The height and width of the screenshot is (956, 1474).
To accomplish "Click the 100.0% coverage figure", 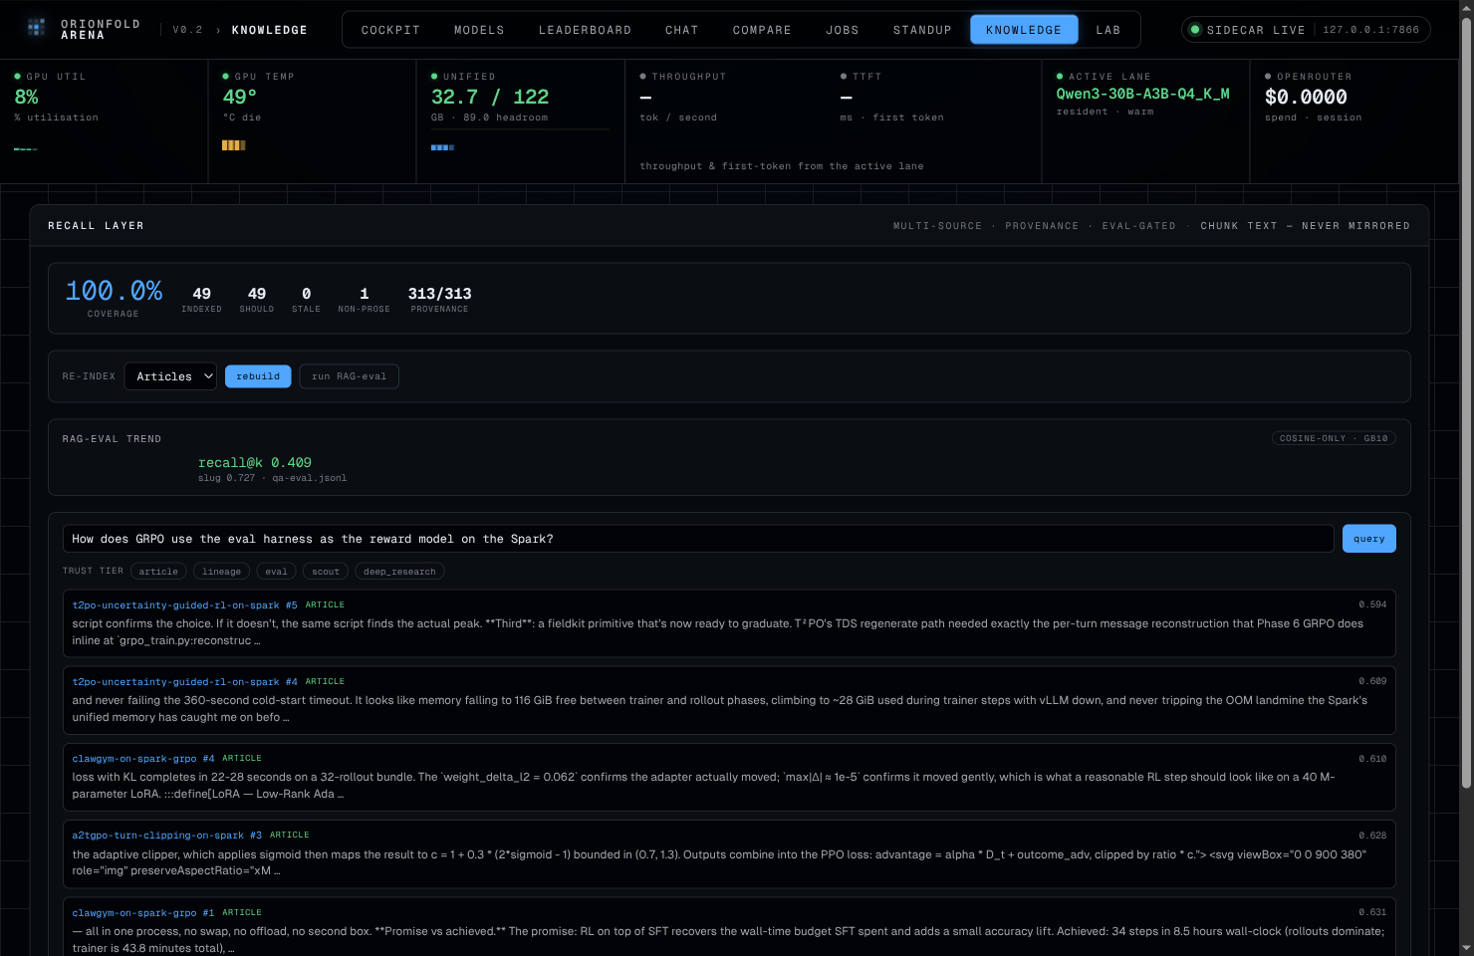I will pos(114,291).
